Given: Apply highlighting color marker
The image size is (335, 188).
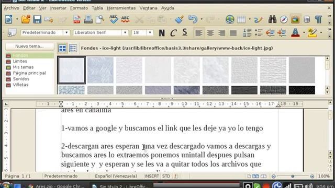Looking at the screenshot, I should 312,32.
